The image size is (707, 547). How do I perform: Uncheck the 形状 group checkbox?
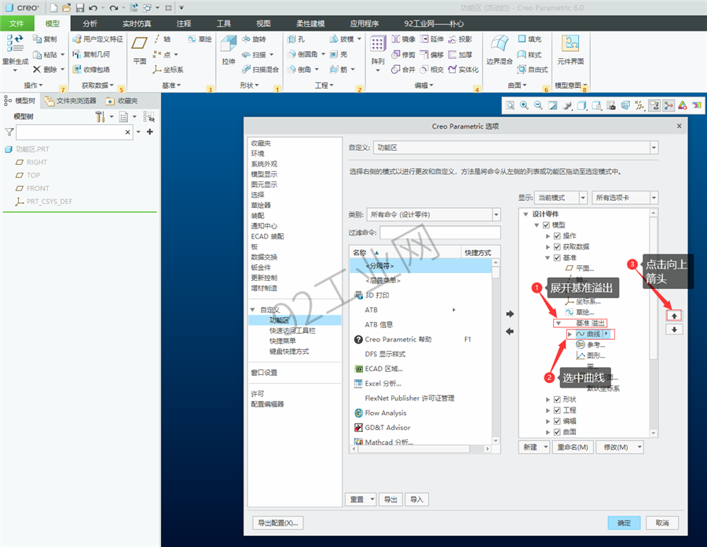[x=557, y=399]
